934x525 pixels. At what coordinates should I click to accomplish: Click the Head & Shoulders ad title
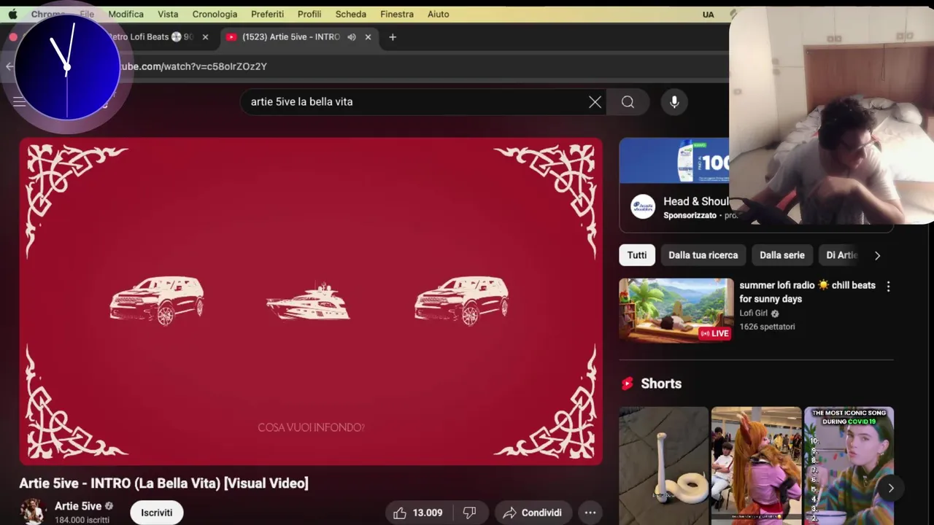[x=696, y=201]
